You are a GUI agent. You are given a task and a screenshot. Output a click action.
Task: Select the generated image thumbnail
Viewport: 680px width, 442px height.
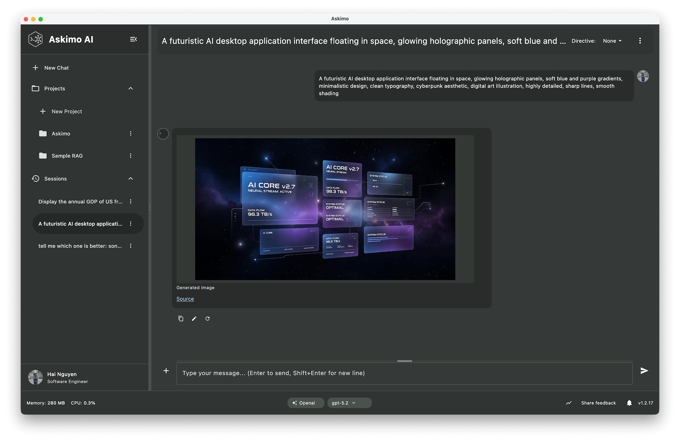click(x=325, y=209)
